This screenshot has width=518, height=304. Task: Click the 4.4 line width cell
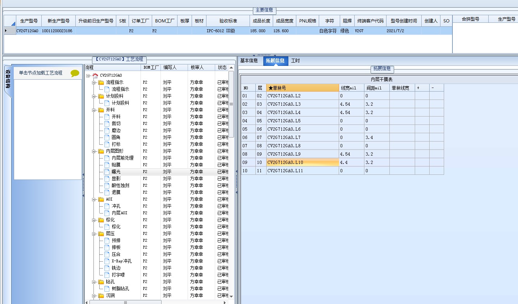(351, 162)
